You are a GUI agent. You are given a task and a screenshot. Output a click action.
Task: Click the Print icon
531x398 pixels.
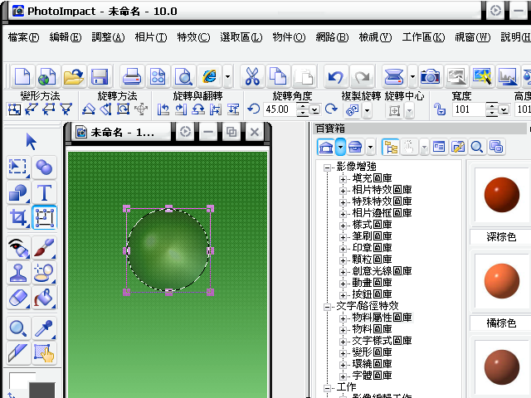(x=131, y=76)
